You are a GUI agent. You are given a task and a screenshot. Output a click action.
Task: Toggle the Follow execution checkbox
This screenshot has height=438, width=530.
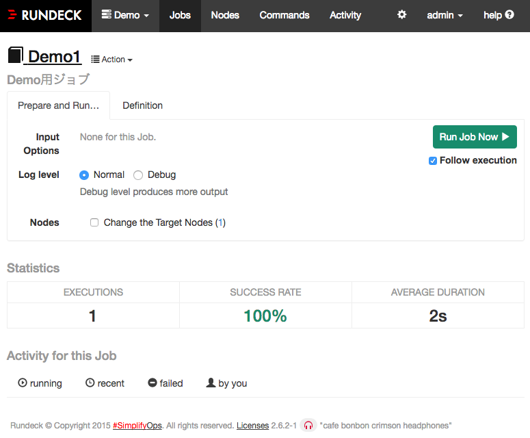pyautogui.click(x=433, y=161)
